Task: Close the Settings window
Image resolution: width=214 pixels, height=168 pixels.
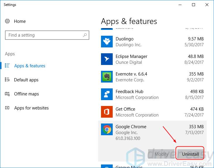Action: [x=207, y=5]
